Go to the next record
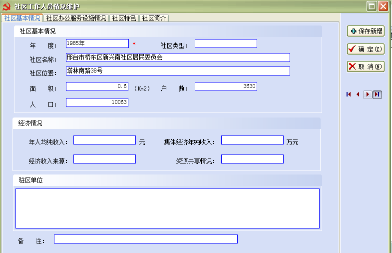The height and width of the screenshot is (253, 392). 368,94
